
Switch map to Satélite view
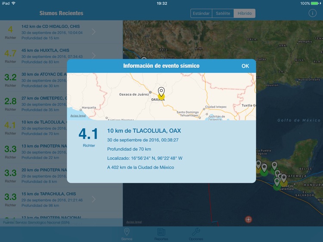coord(223,13)
